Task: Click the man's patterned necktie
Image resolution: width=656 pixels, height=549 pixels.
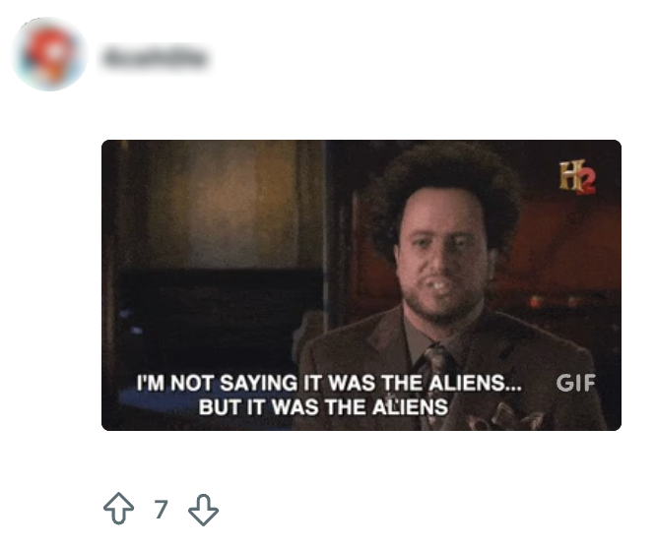Action: pyautogui.click(x=437, y=366)
